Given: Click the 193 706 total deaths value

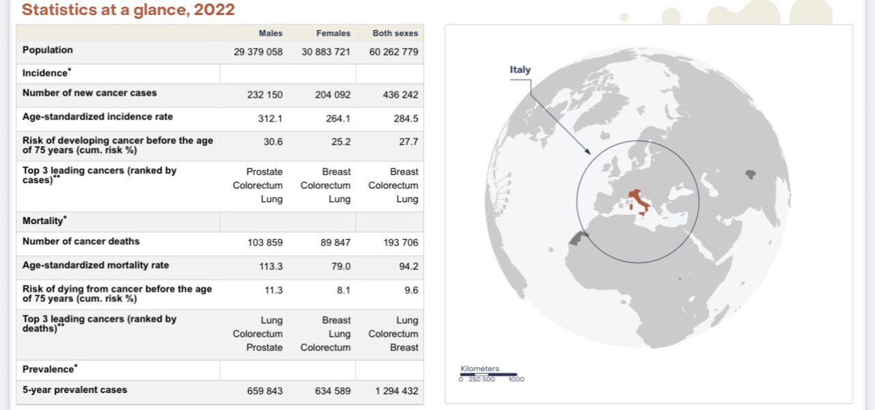Looking at the screenshot, I should (400, 243).
